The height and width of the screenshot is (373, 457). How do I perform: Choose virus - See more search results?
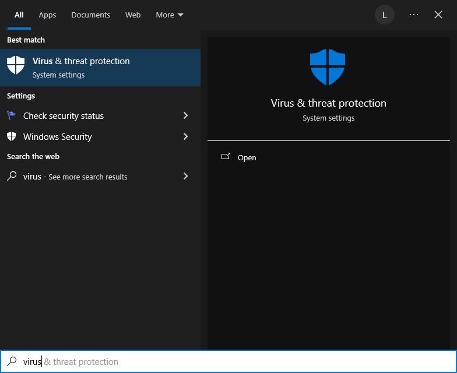(100, 176)
